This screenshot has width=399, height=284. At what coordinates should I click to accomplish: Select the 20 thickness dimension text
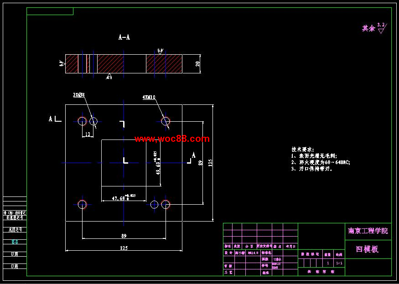198,64
